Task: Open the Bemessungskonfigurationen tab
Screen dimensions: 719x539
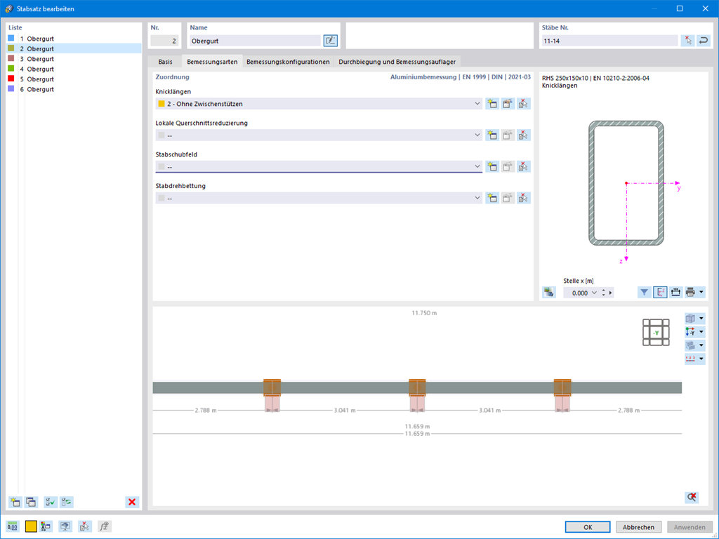Action: (x=288, y=62)
